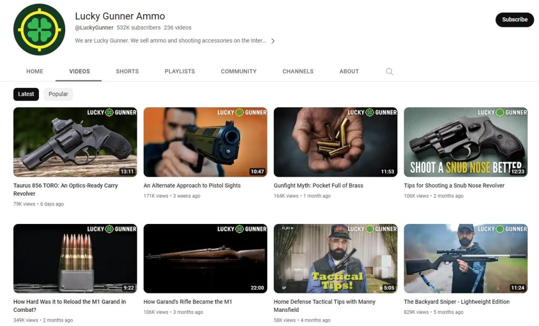Play 'The Backyard Sniper - Lightweight Edition'
This screenshot has width=539, height=326.
point(465,258)
